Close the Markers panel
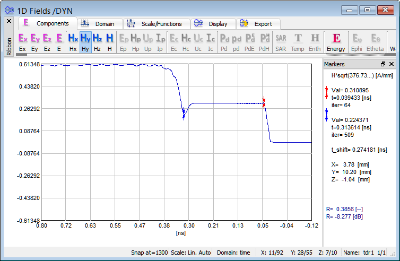The height and width of the screenshot is (261, 400). (x=391, y=64)
